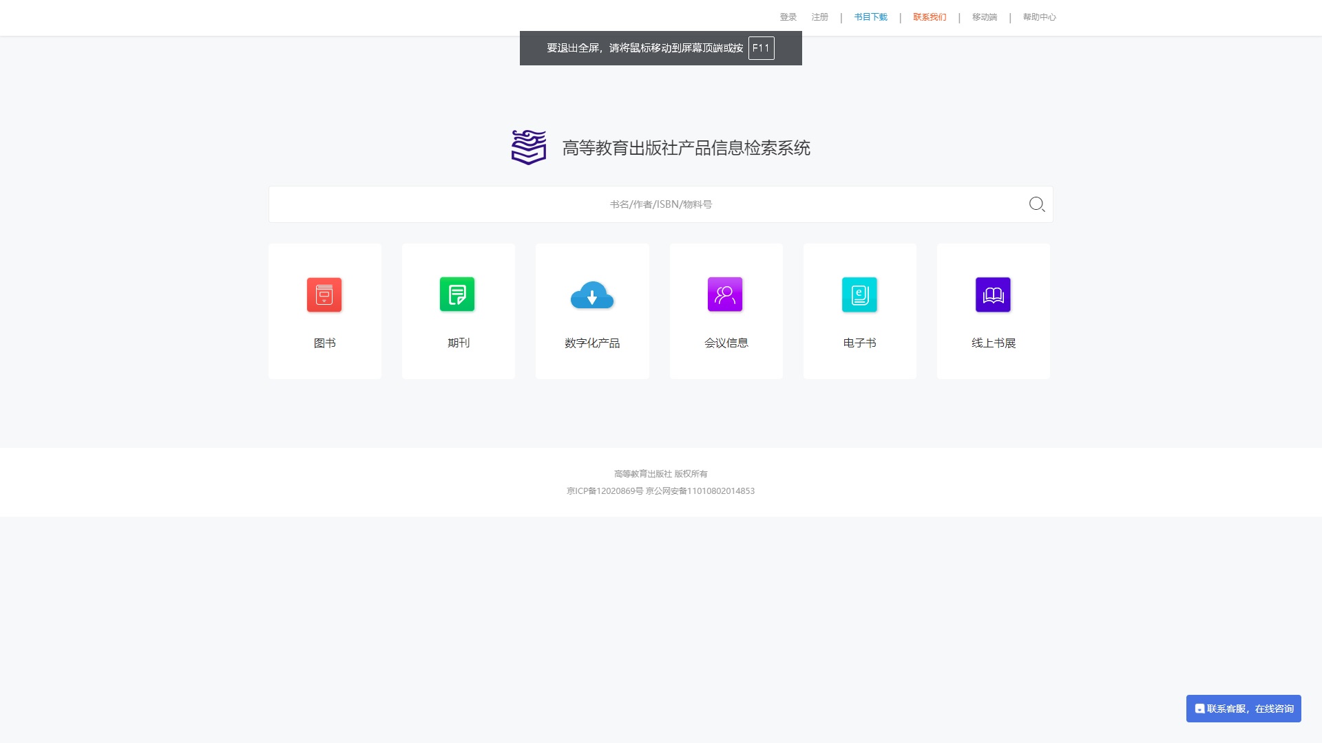1322x743 pixels.
Task: Click the publisher logo beside the title
Action: tap(529, 147)
